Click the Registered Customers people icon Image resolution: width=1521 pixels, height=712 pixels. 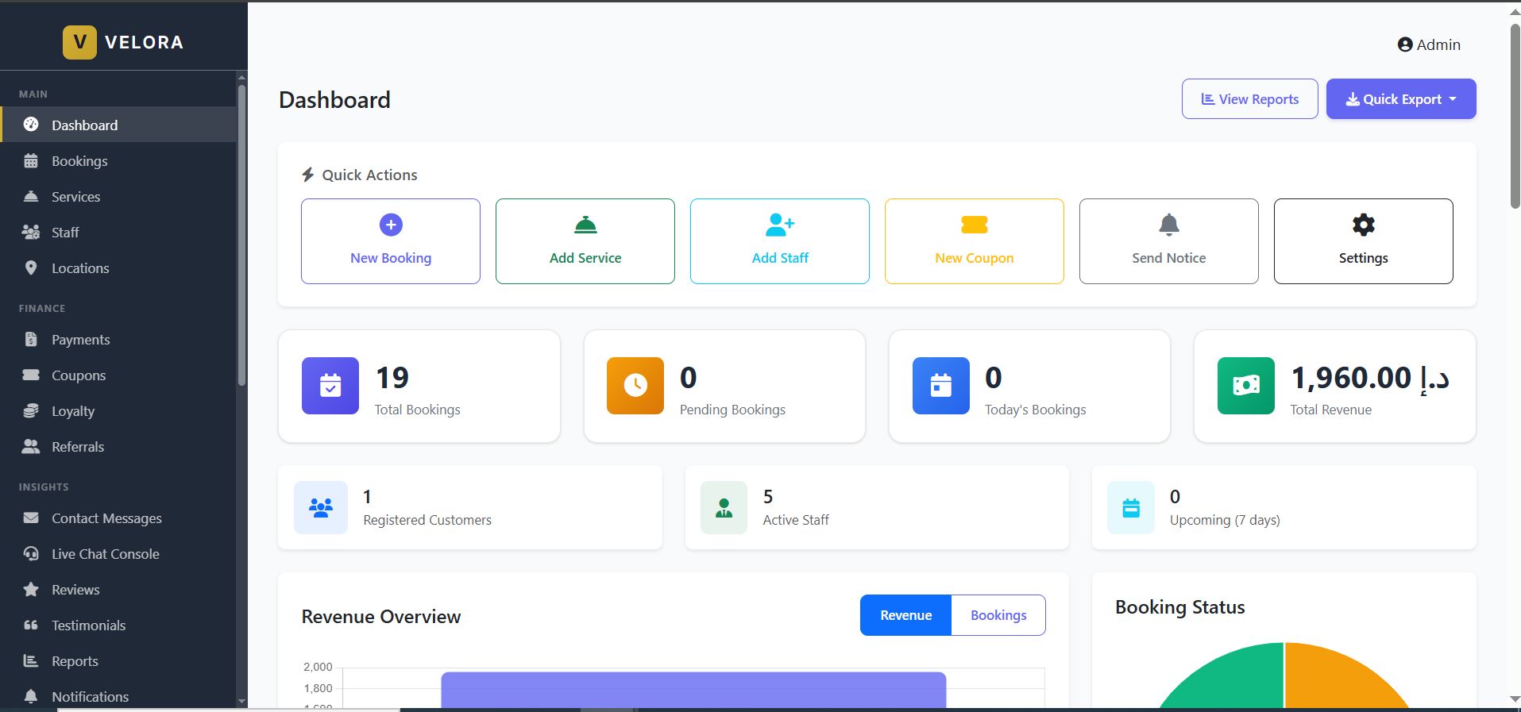[321, 507]
